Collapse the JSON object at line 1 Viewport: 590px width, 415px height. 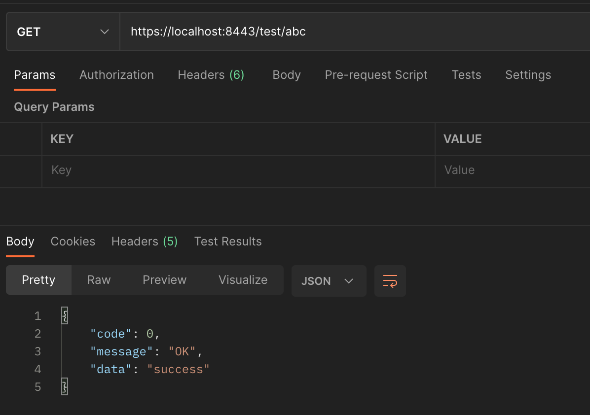[x=65, y=316]
